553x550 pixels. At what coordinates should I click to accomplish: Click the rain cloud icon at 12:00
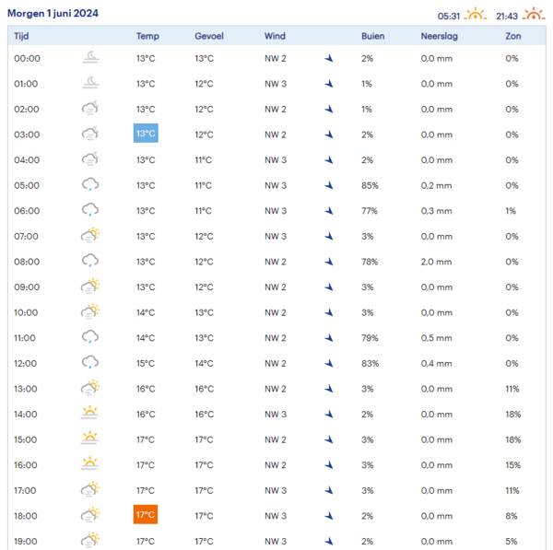(90, 362)
